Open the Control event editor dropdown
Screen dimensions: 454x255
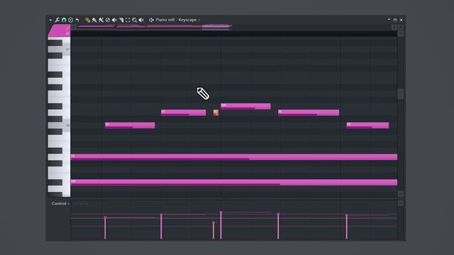click(x=60, y=203)
